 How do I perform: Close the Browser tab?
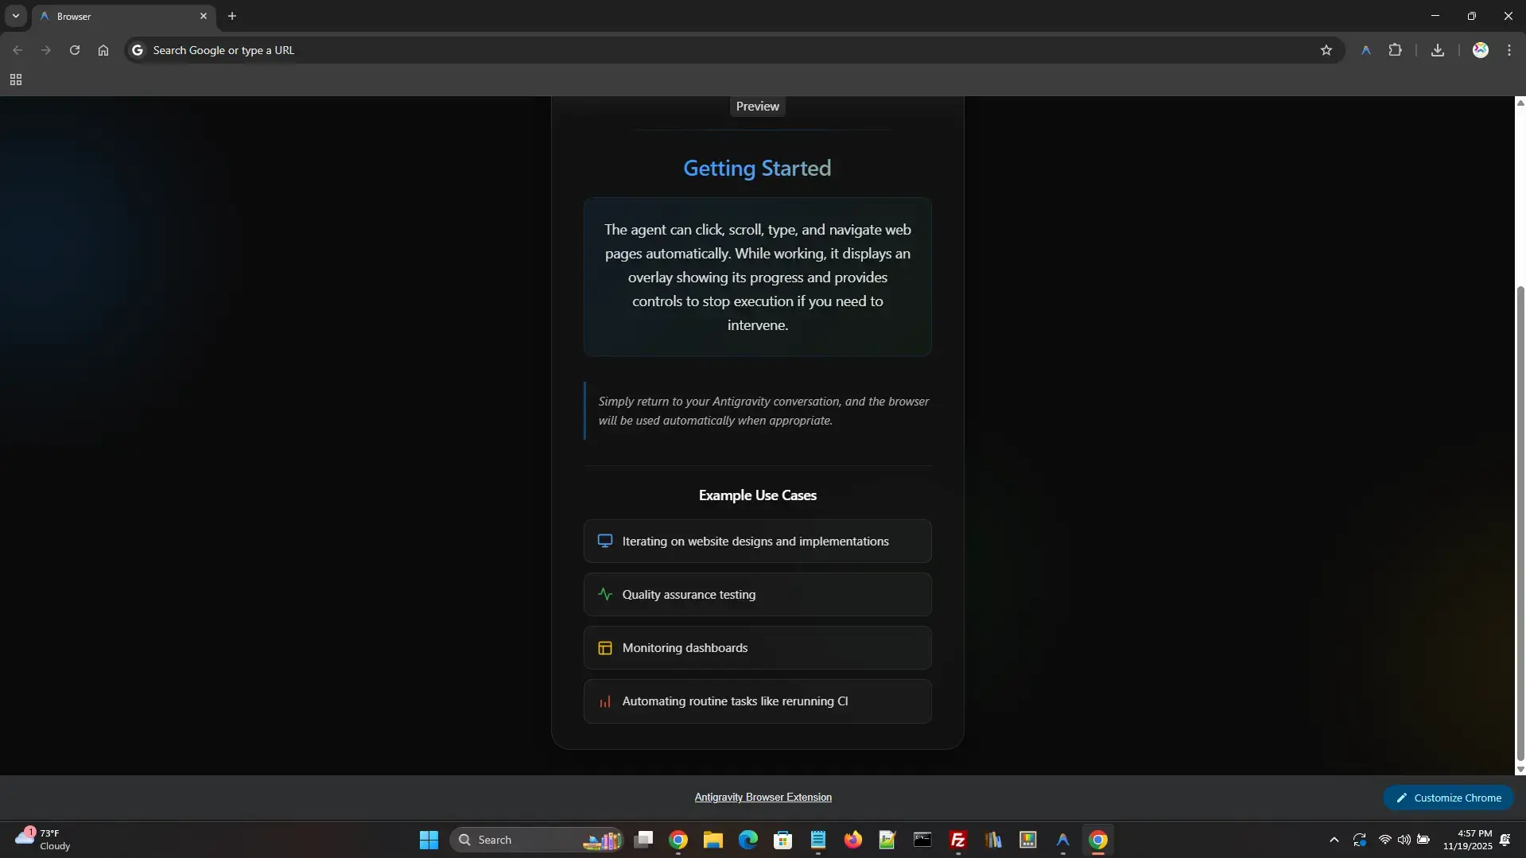[x=204, y=16]
